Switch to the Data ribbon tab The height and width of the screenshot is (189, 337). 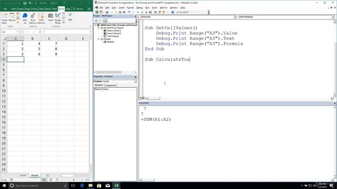(x=42, y=9)
